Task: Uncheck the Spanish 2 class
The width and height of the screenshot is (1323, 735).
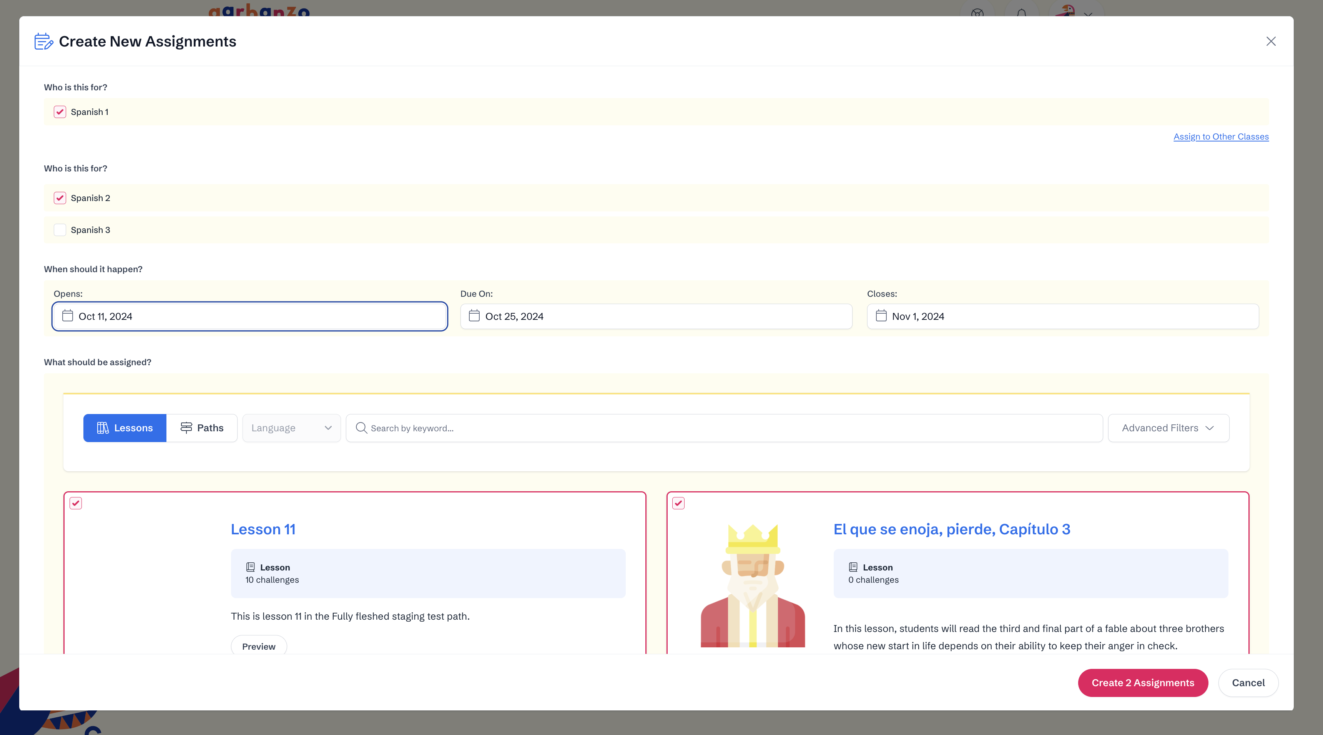Action: 60,198
